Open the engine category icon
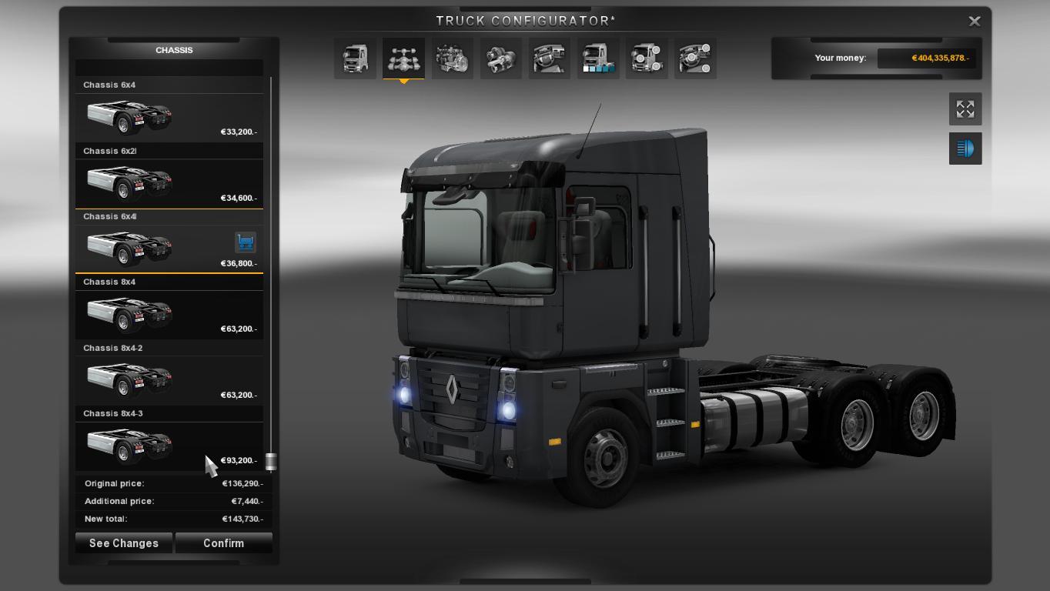 (x=452, y=58)
